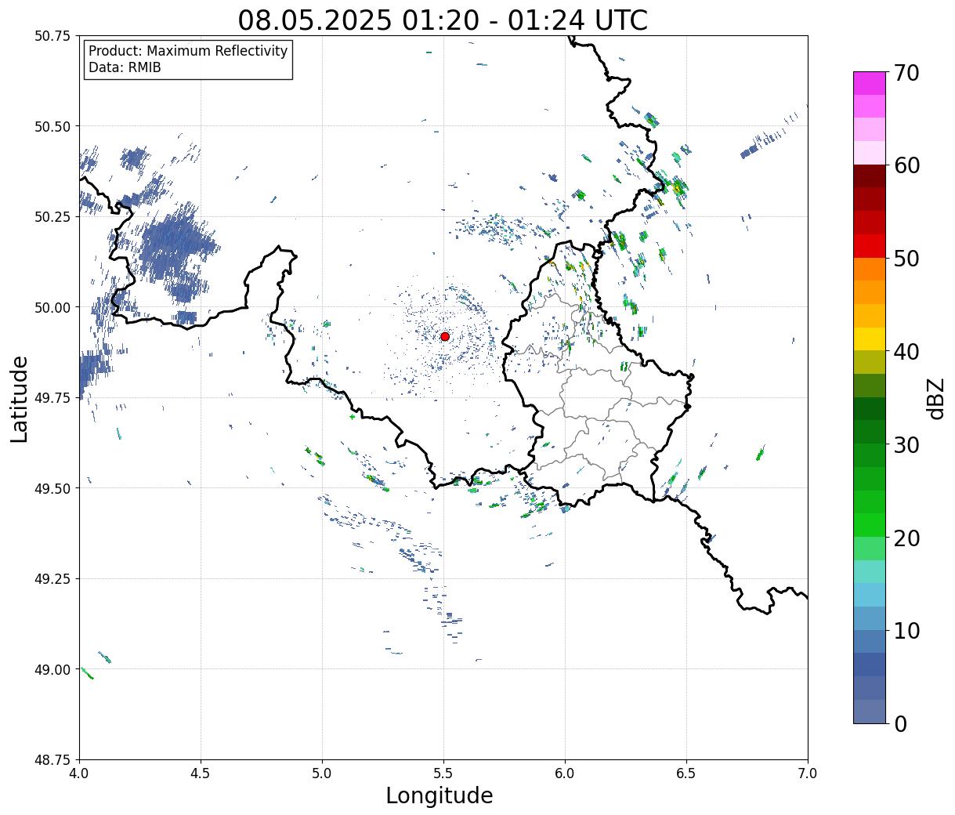Click the longitude tick label 7.0

[808, 773]
